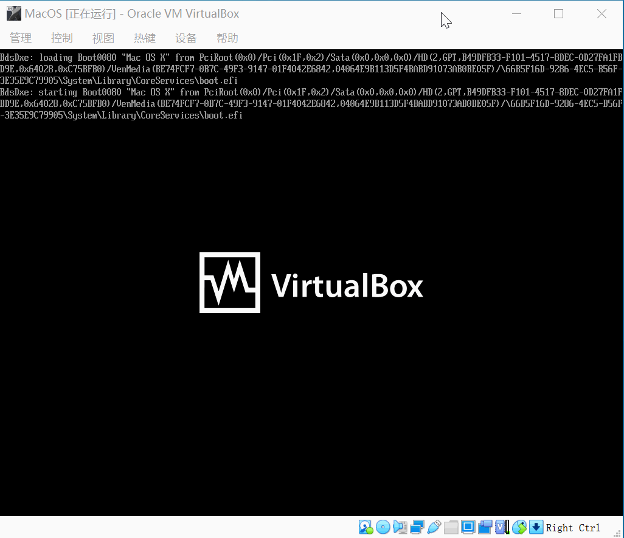Click the shared folders status icon
Screen dimensions: 624x538
pos(451,527)
